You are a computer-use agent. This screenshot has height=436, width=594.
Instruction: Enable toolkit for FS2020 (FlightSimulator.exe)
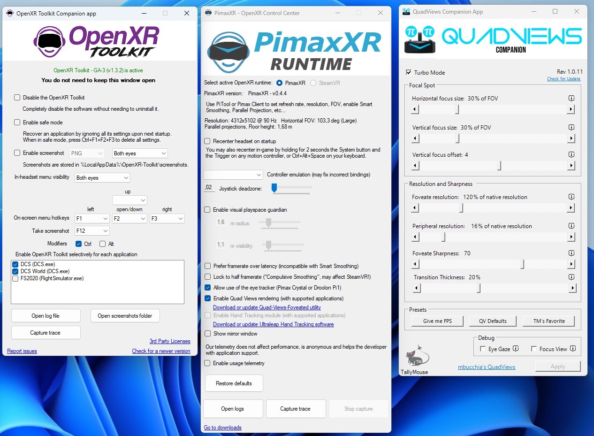15,278
